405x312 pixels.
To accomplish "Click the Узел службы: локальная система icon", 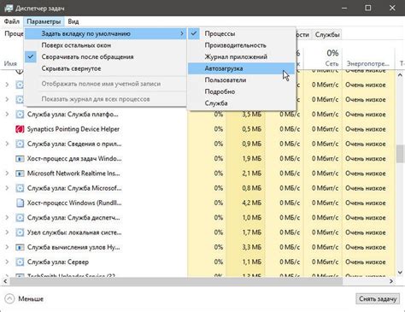I will (x=20, y=233).
